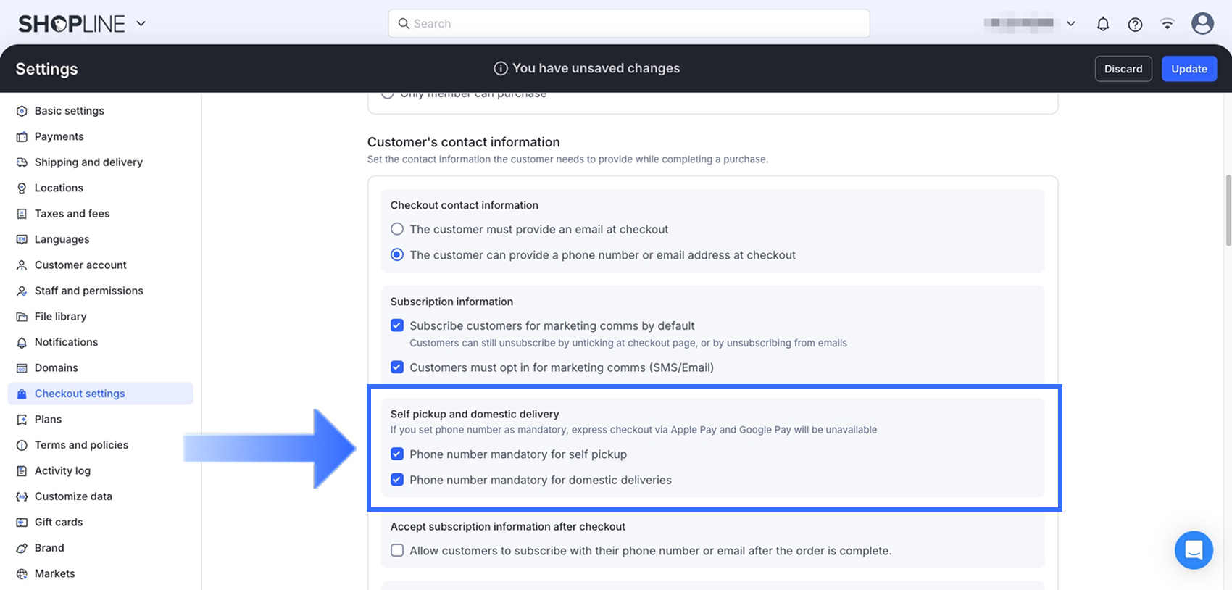Click the Update button

pos(1189,69)
